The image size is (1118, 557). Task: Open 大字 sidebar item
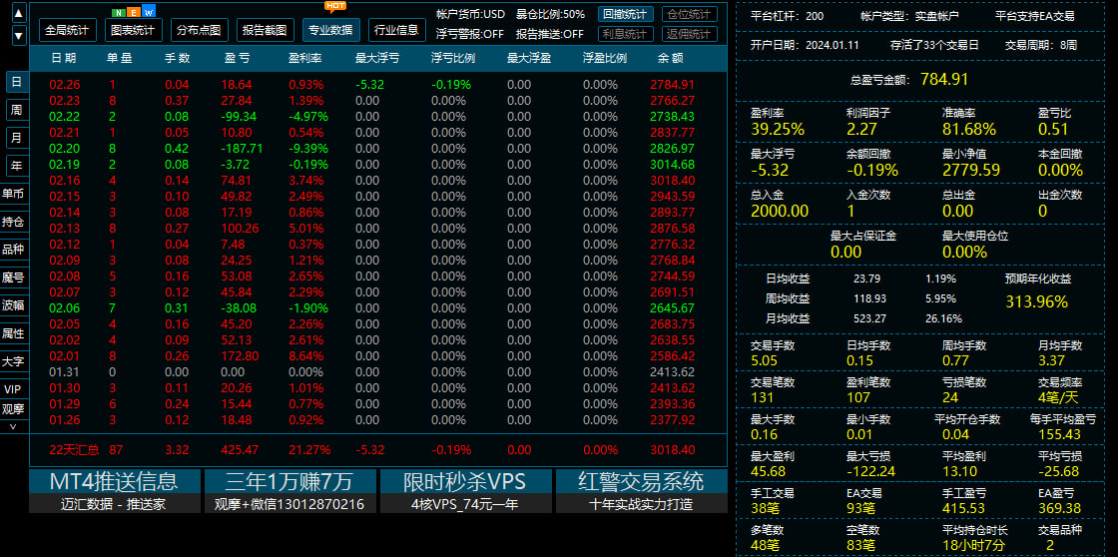tap(14, 361)
